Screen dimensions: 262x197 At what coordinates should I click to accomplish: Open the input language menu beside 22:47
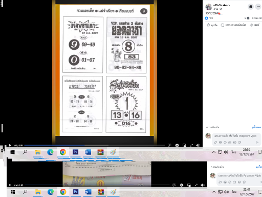point(234,192)
